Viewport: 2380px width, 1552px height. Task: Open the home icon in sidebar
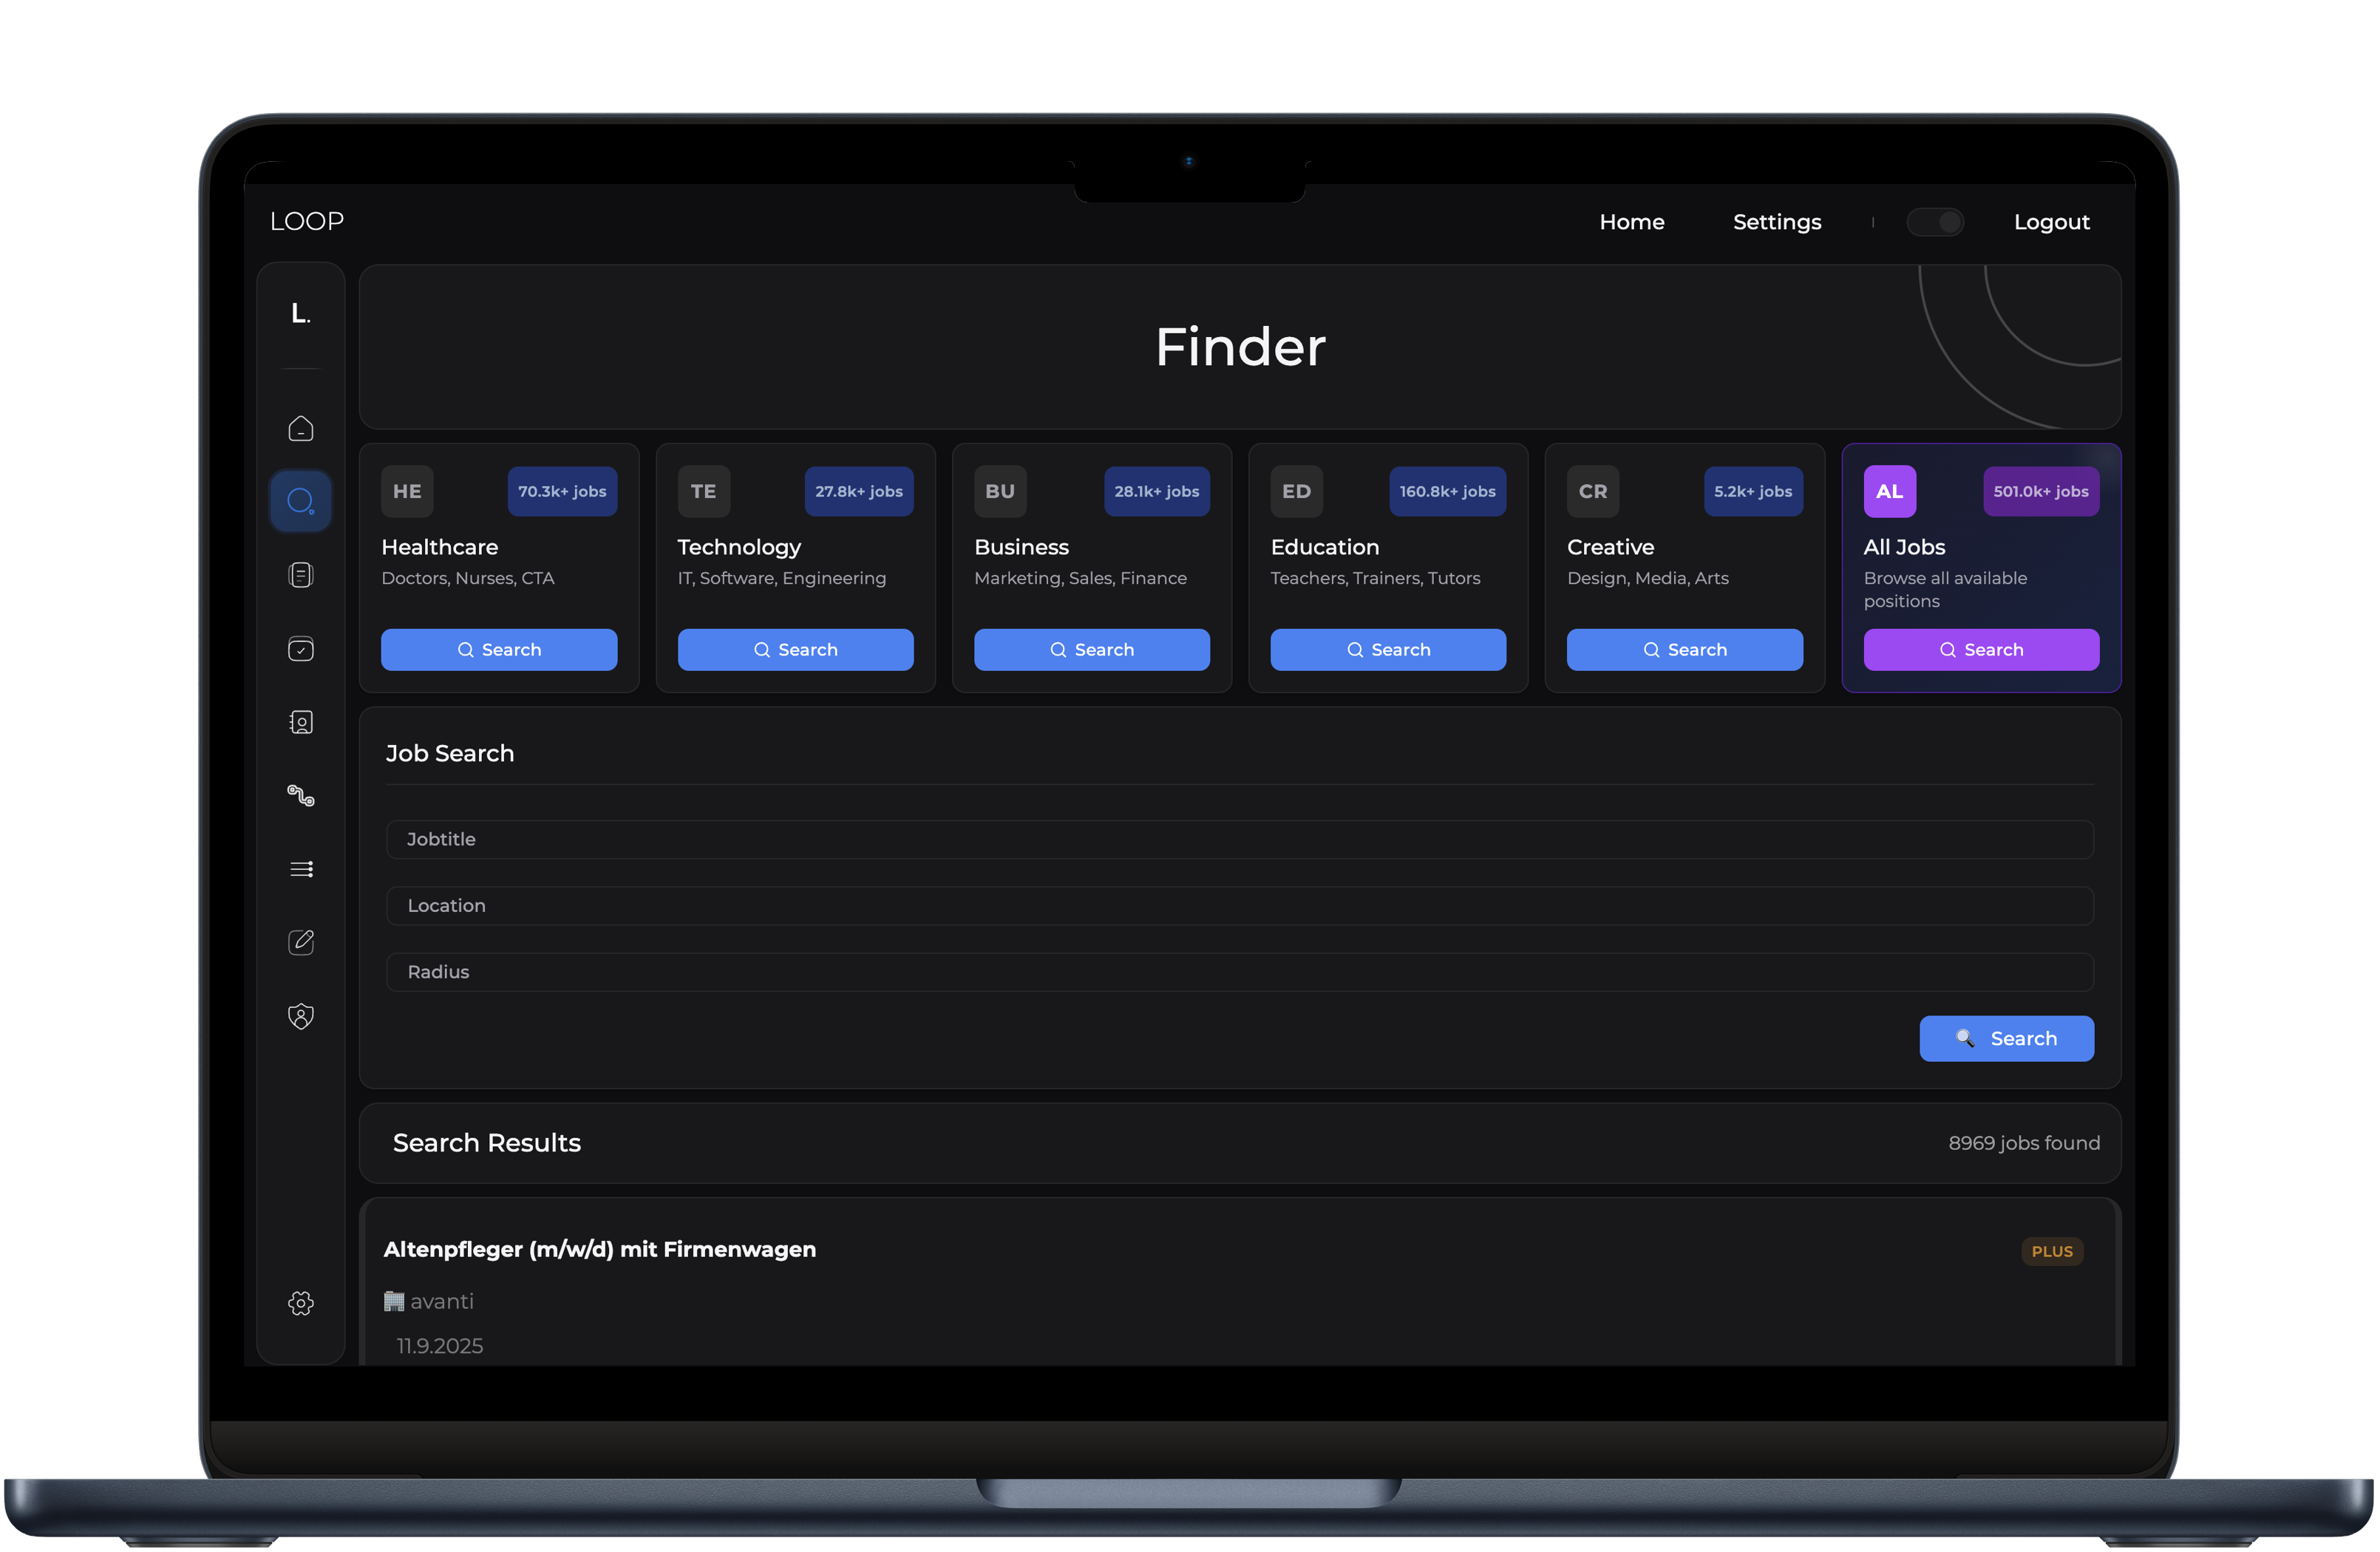tap(301, 428)
